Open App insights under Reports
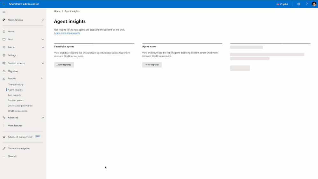Viewport: 318px width, 179px height. [14, 95]
